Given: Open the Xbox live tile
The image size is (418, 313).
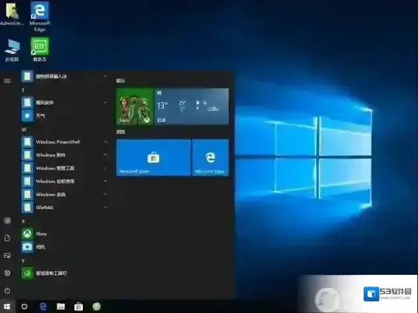Looking at the screenshot, I should [134, 107].
